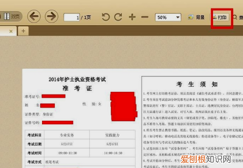Rotate the page clockwise
243x168 pixels.
(x=118, y=17)
